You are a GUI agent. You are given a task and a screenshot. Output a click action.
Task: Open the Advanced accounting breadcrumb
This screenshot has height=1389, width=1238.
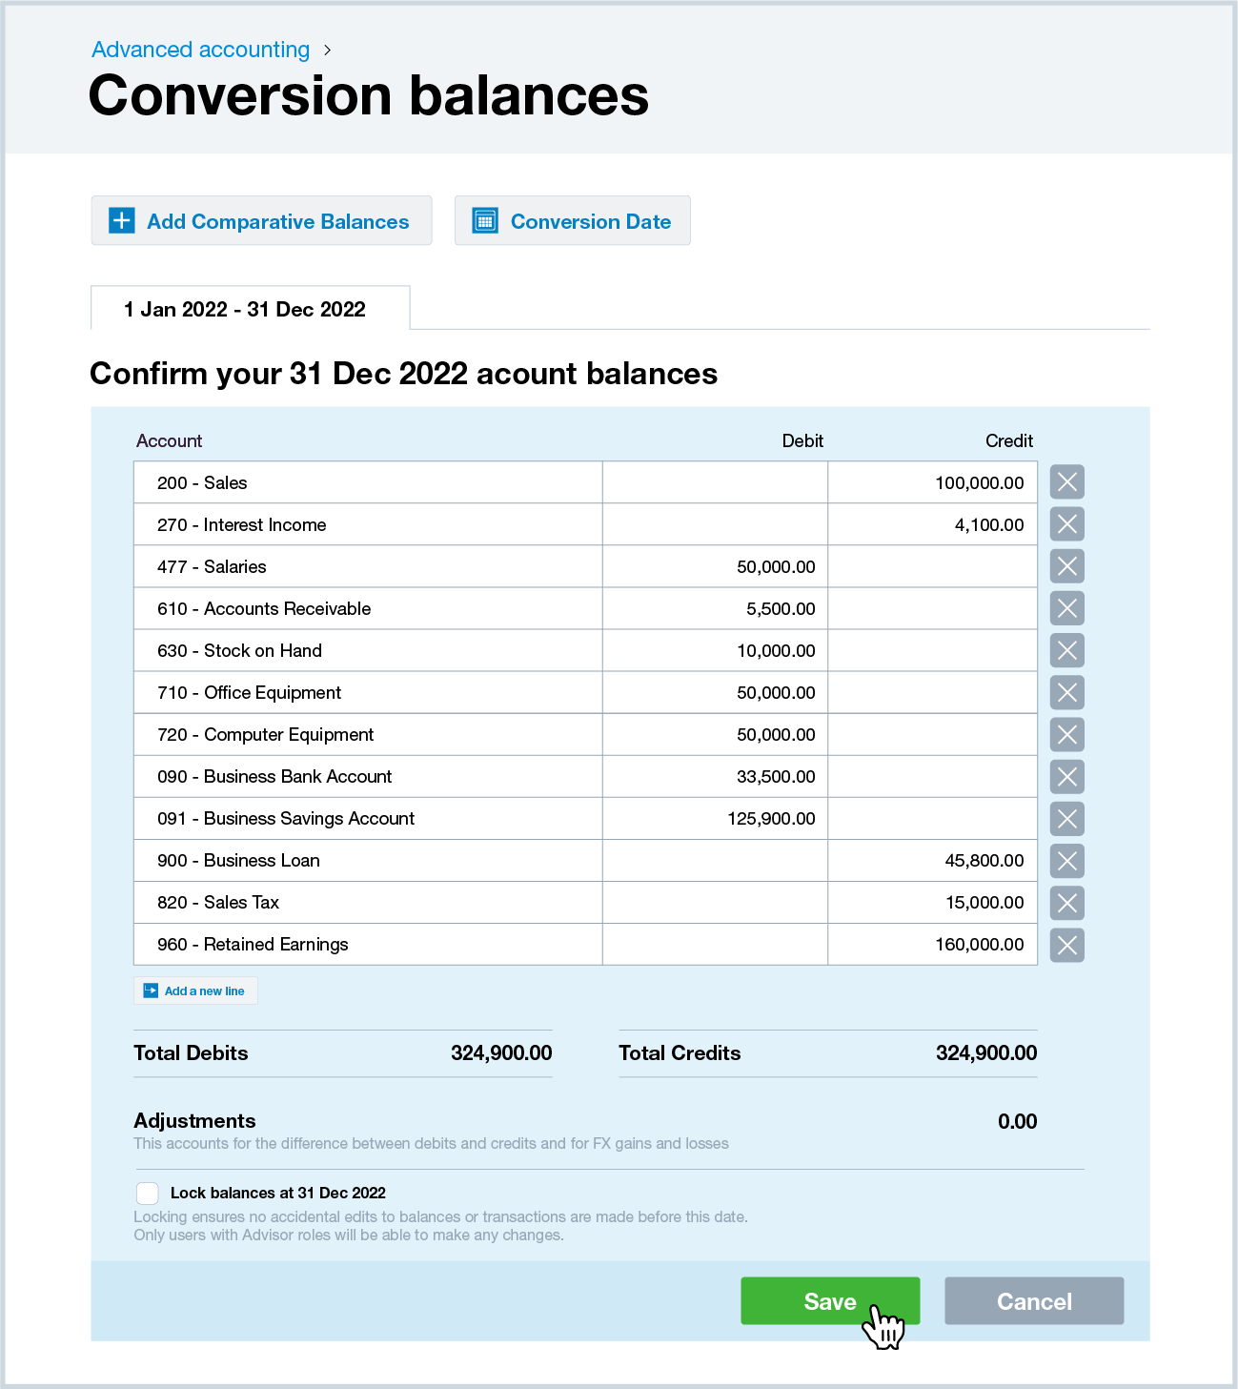[x=200, y=49]
